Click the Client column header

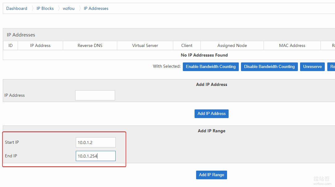click(x=187, y=45)
